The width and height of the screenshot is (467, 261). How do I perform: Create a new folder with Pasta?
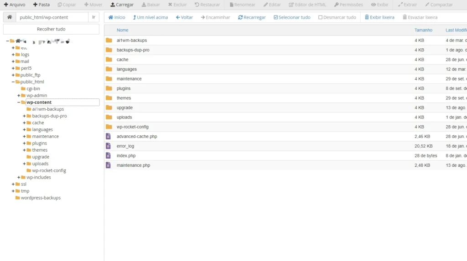point(41,5)
